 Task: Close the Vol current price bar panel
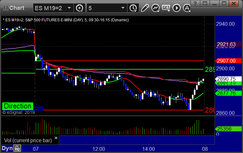tap(56, 138)
